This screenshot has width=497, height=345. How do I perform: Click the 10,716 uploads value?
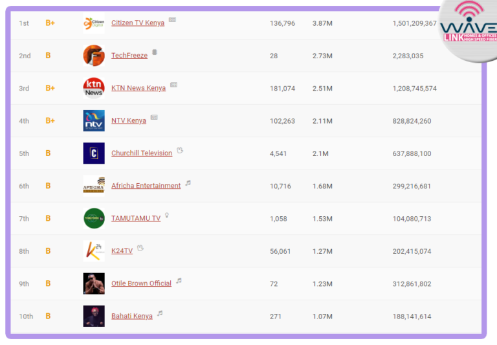click(x=280, y=186)
